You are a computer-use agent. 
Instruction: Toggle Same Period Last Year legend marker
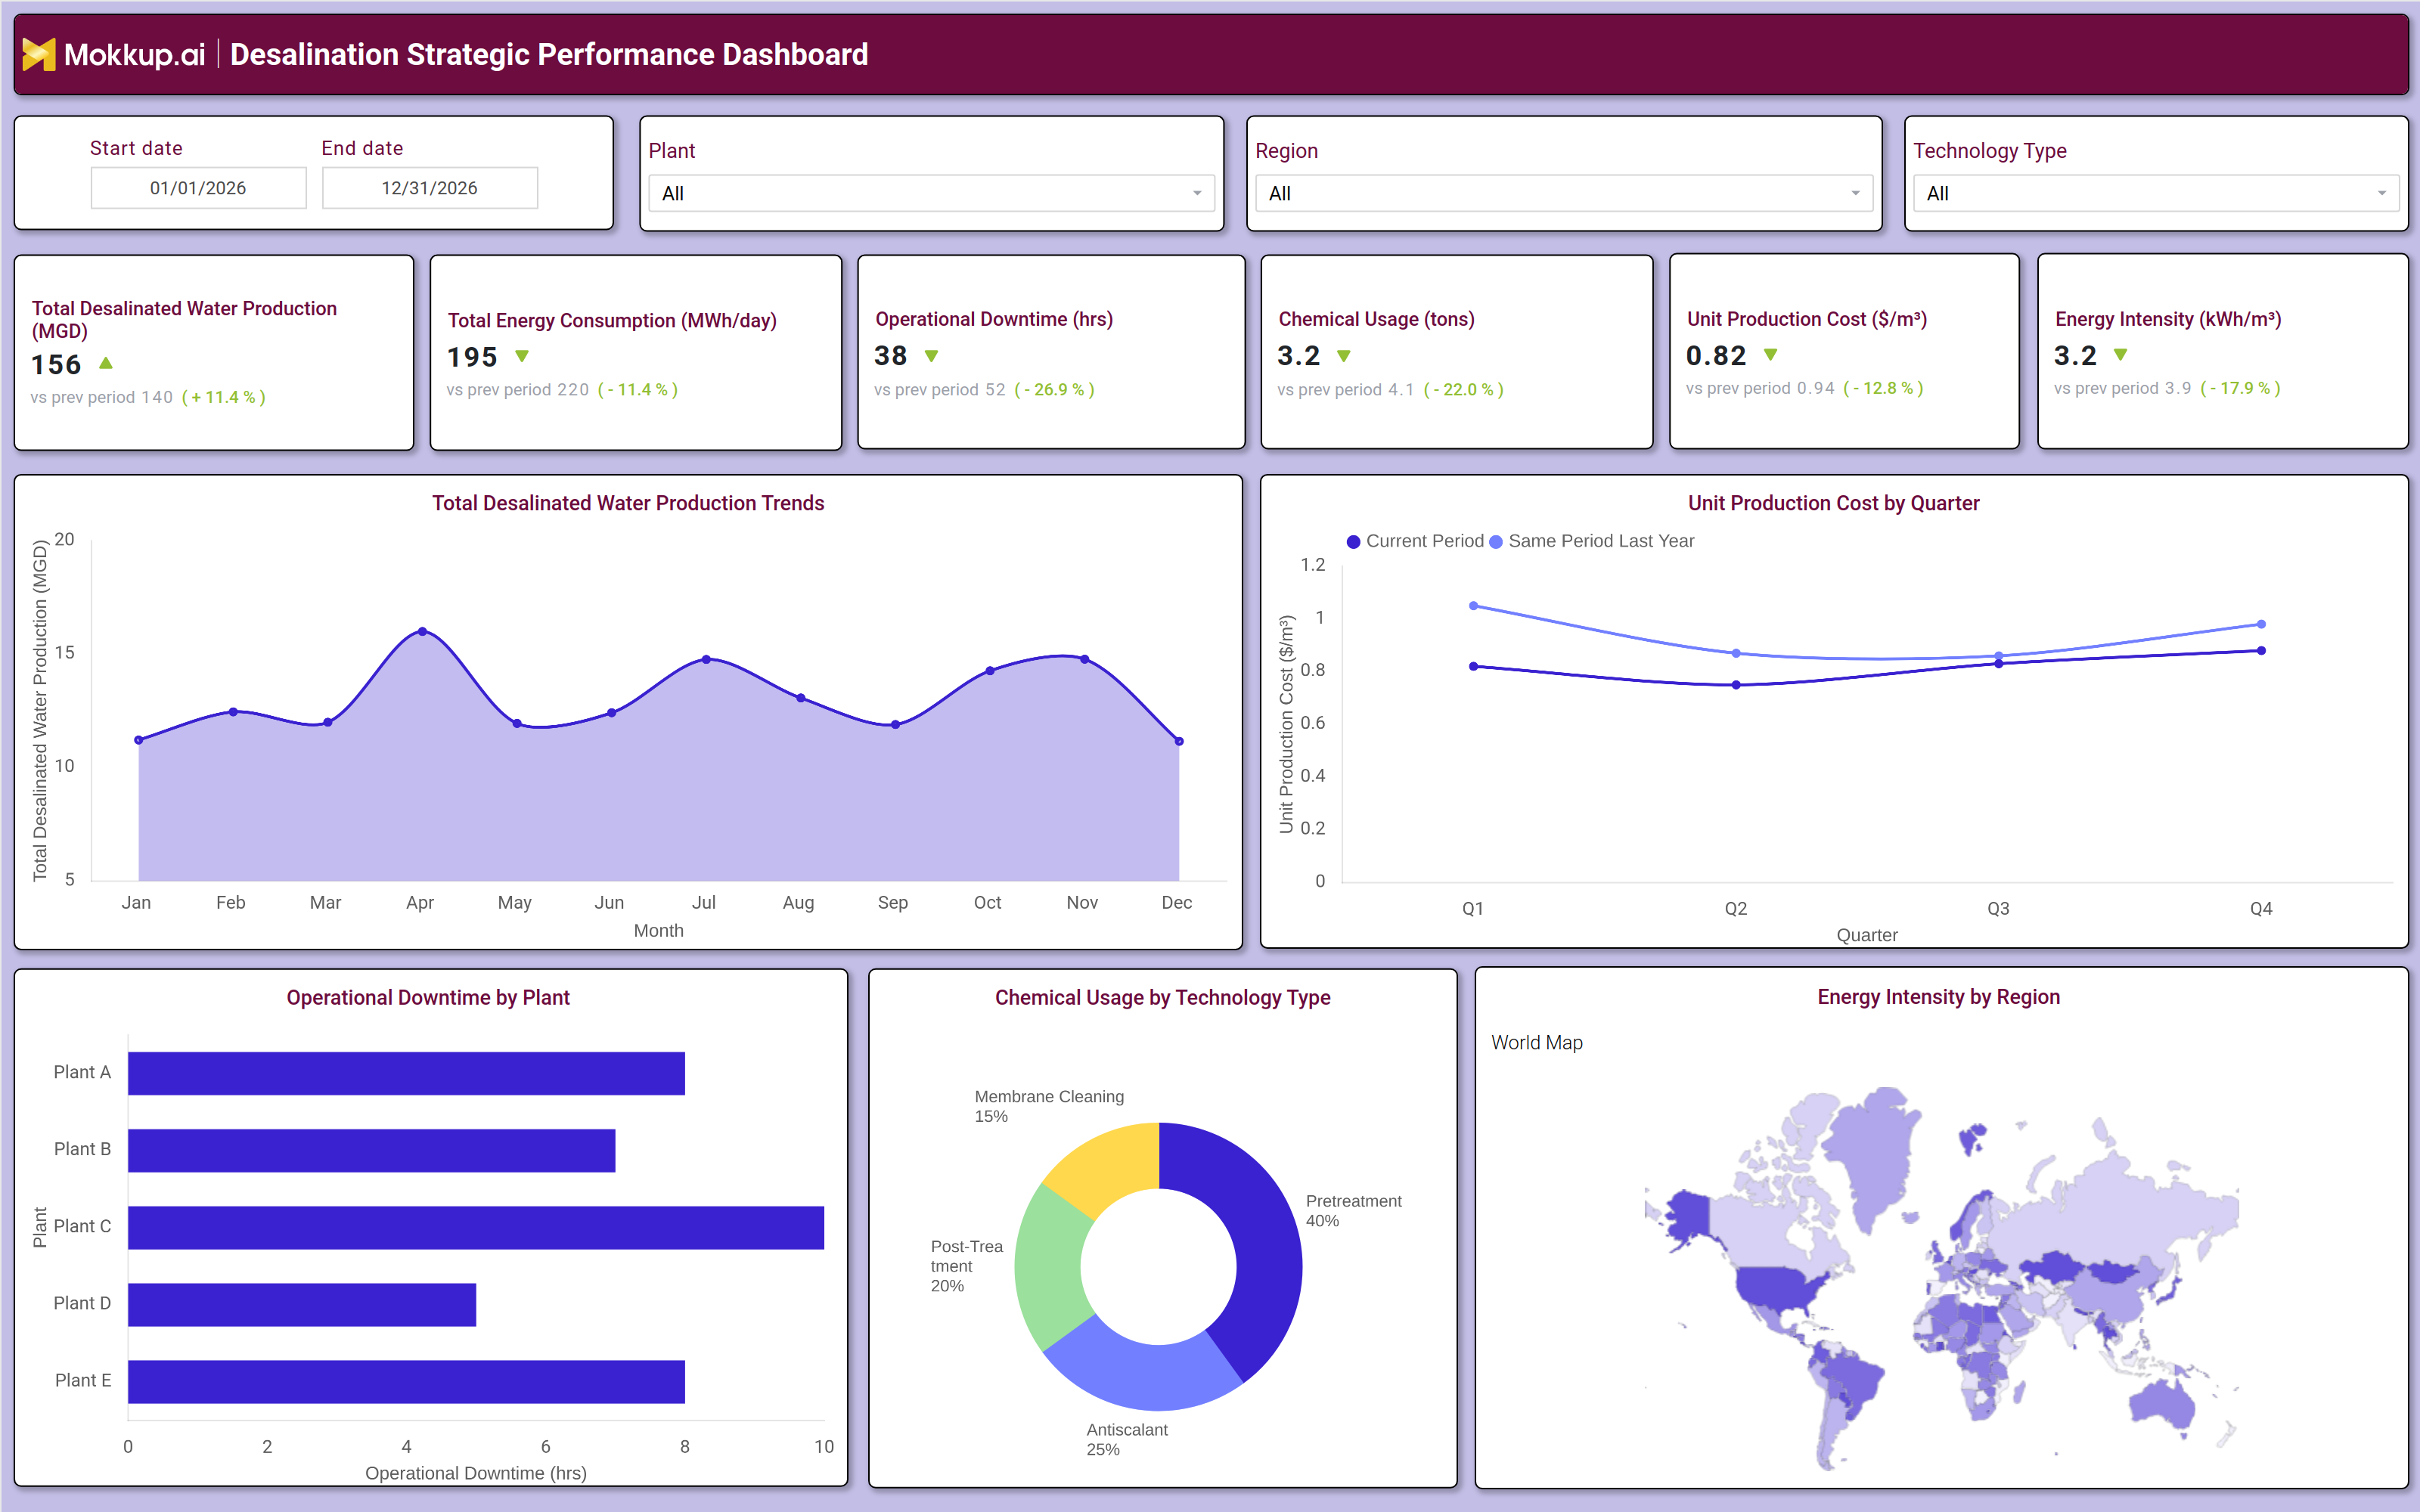pyautogui.click(x=1496, y=542)
